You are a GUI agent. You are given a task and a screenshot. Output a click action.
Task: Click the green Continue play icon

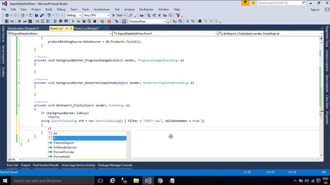(x=73, y=22)
